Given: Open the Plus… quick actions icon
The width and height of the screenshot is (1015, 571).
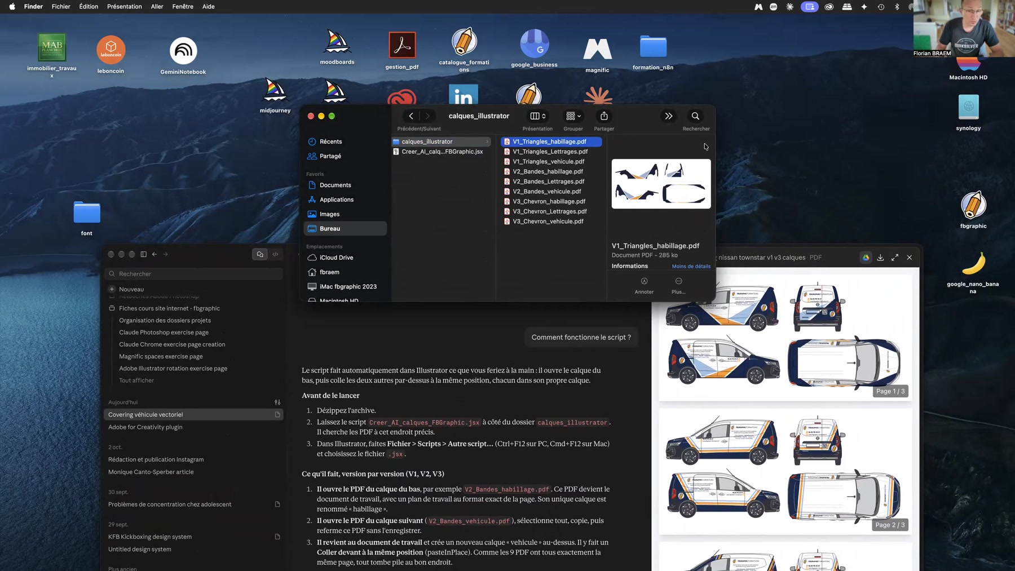Looking at the screenshot, I should pos(678,281).
